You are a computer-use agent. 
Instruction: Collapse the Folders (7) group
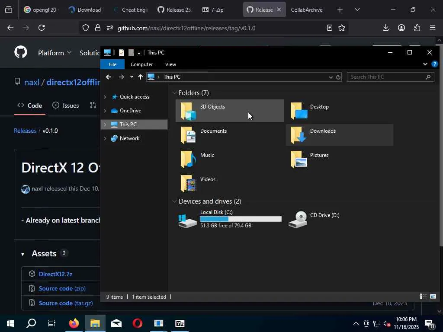tap(174, 93)
